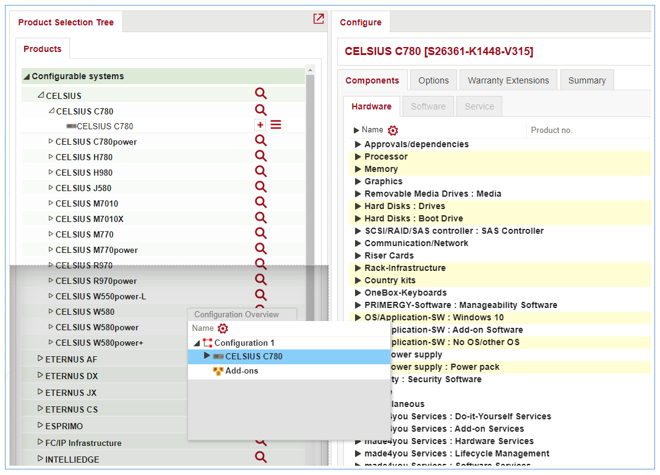Click the Riser Cards component row
The image size is (660, 475).
click(500, 256)
